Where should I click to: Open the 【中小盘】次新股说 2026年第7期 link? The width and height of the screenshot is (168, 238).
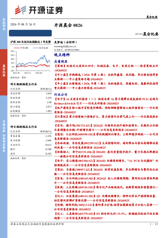pyautogui.click(x=106, y=86)
